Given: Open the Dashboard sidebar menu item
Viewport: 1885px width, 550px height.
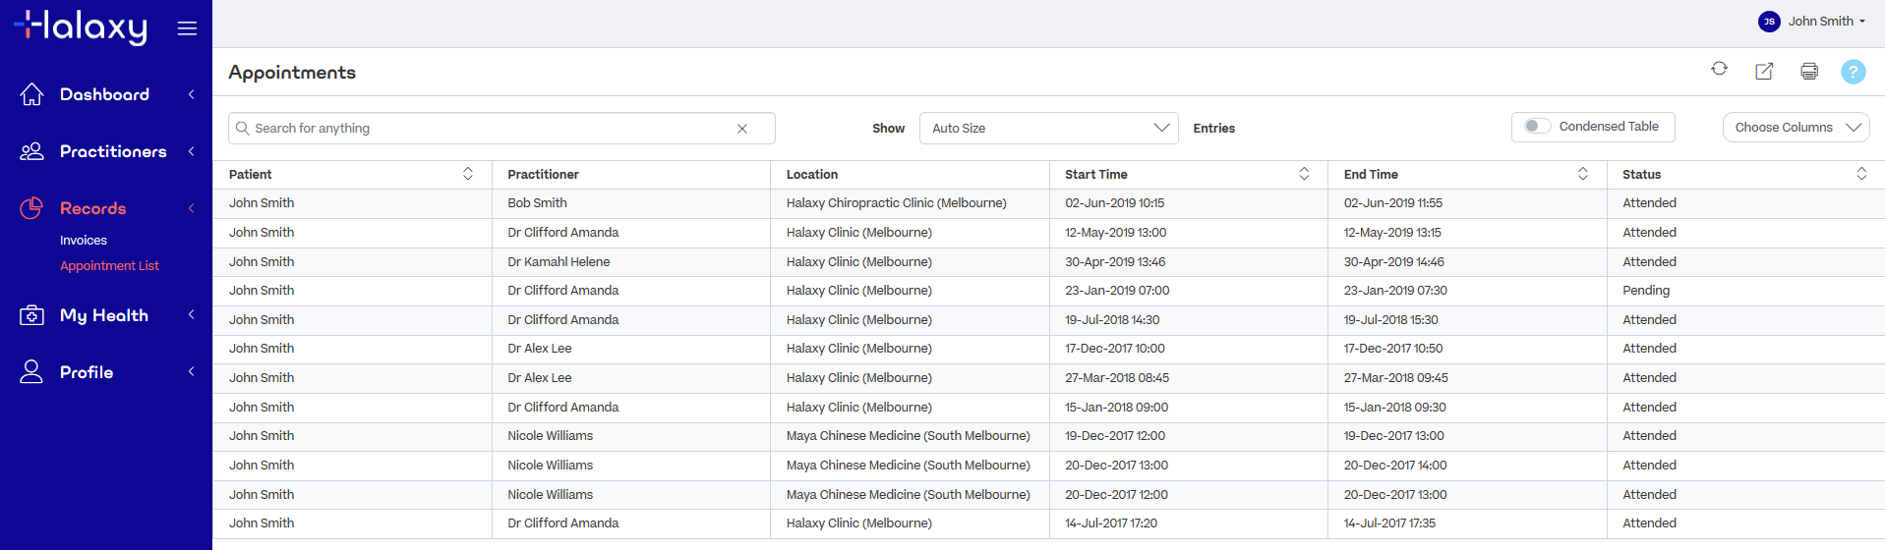Looking at the screenshot, I should click(x=104, y=94).
